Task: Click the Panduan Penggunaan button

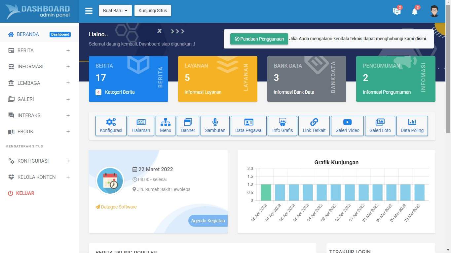Action: pyautogui.click(x=259, y=39)
